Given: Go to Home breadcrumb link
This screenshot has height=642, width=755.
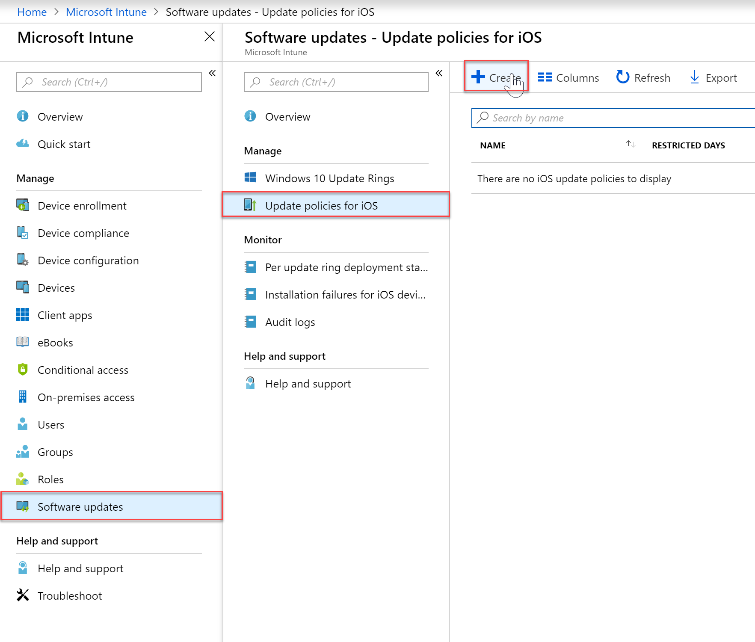Looking at the screenshot, I should (x=32, y=12).
